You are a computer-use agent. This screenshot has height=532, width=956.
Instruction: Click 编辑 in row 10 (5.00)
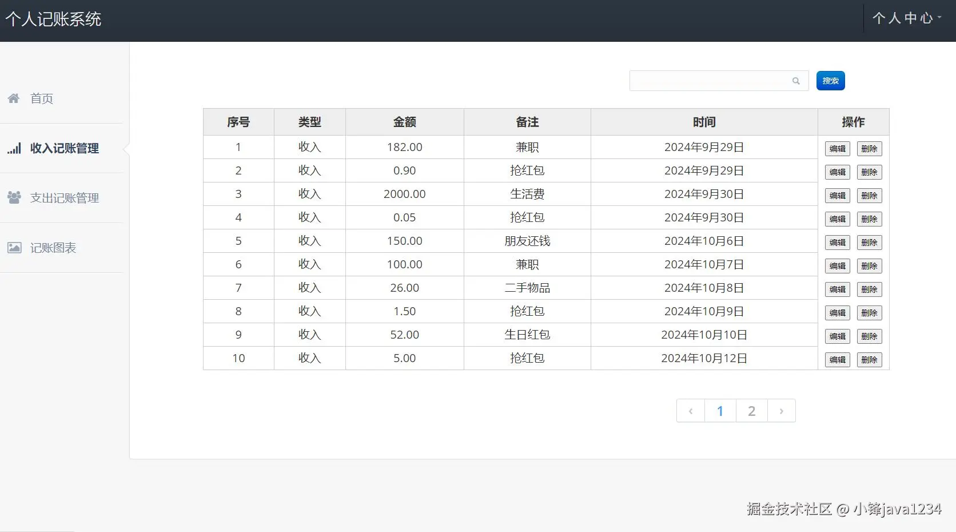[837, 360]
